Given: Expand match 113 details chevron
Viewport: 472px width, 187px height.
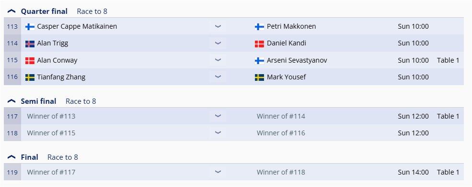Looking at the screenshot, I should click(x=218, y=26).
